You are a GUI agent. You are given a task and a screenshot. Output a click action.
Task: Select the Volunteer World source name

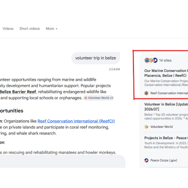(x=162, y=127)
